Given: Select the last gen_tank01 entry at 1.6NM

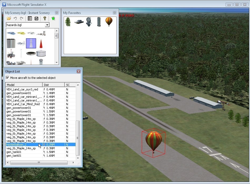Looking at the screenshot, I should click(14, 156).
